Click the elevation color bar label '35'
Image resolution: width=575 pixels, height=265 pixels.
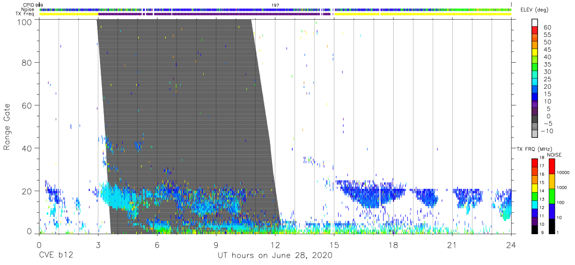click(x=547, y=64)
